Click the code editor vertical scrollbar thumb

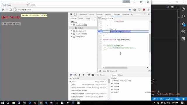[x=150, y=43]
